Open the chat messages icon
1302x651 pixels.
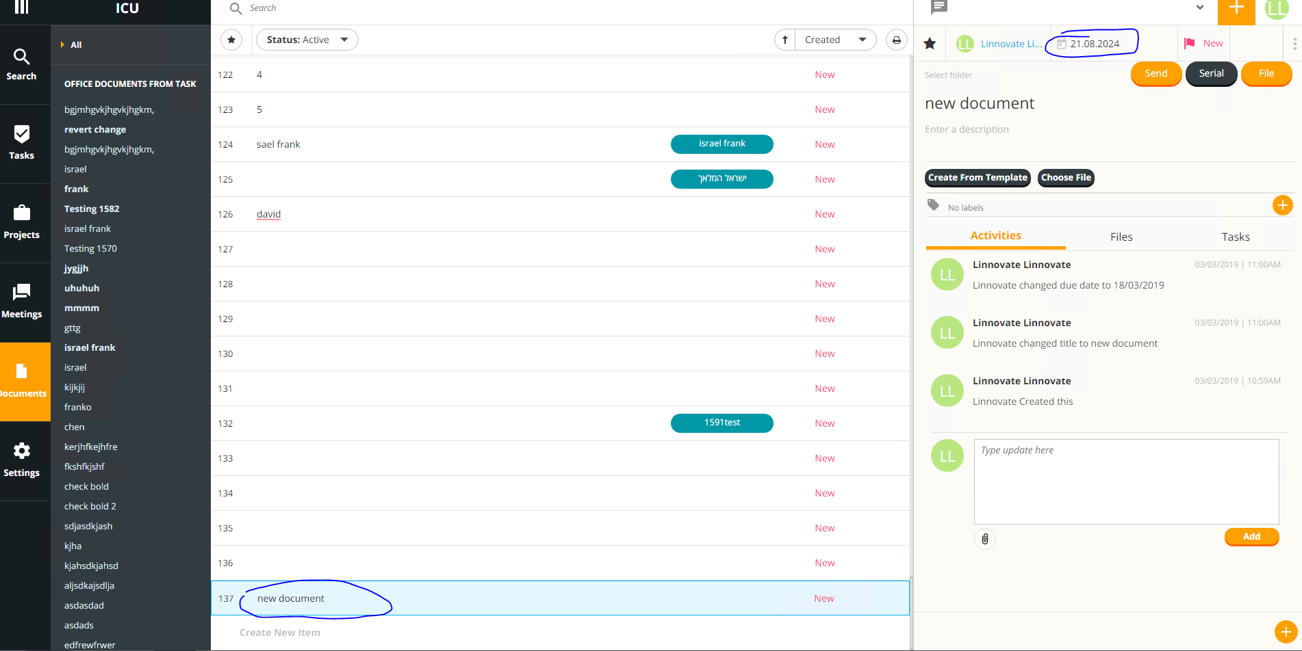(x=939, y=8)
